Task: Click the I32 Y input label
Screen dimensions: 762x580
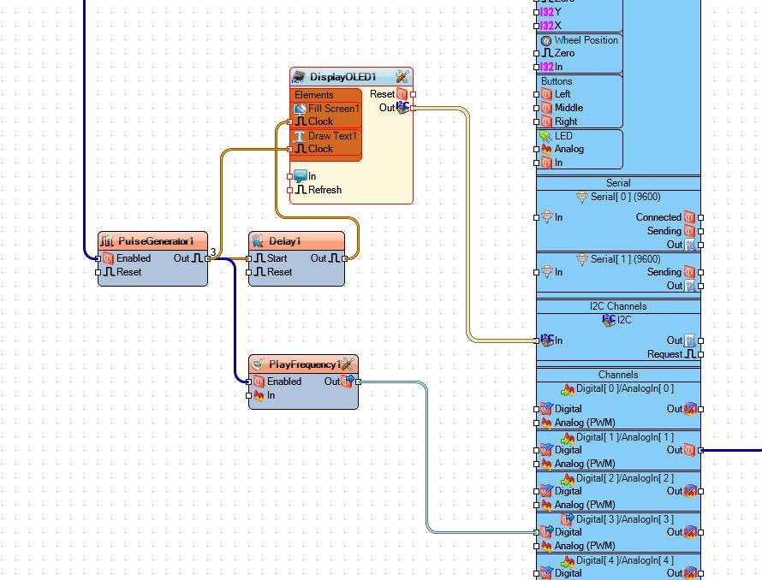Action: pyautogui.click(x=551, y=12)
